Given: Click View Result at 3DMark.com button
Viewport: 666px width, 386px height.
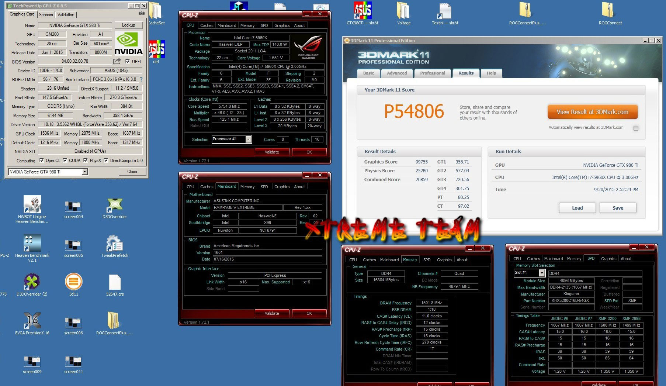Looking at the screenshot, I should 592,112.
